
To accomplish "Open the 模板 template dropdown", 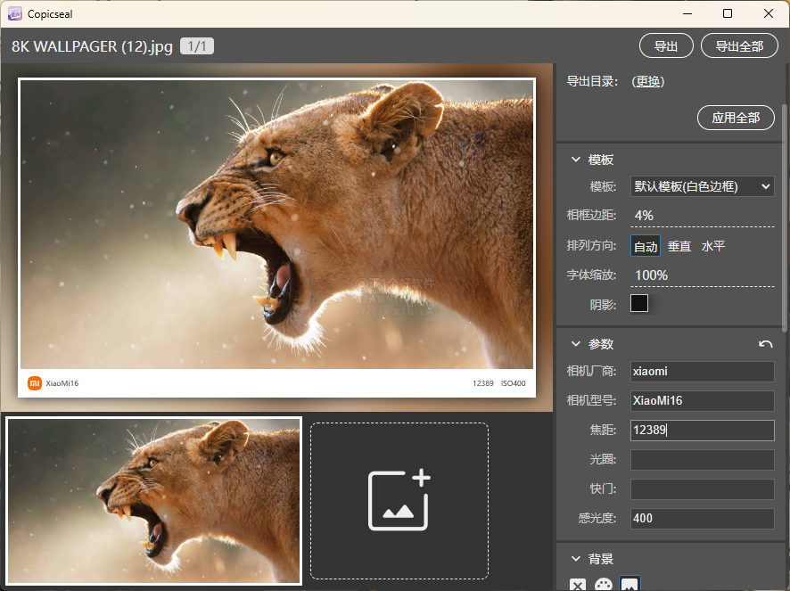I will [702, 186].
